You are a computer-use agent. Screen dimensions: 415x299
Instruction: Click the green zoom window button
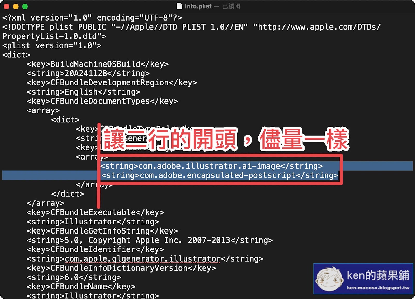pyautogui.click(x=25, y=6)
